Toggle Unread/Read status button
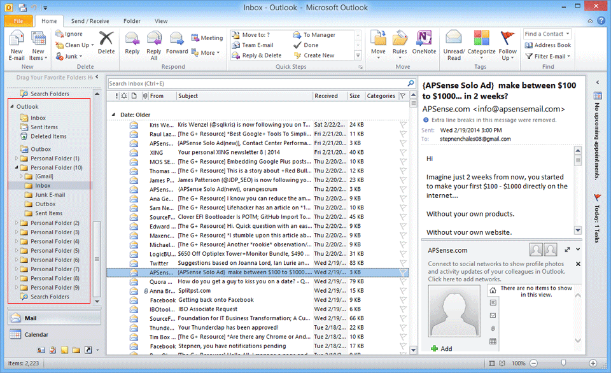Image resolution: width=611 pixels, height=373 pixels. 454,46
